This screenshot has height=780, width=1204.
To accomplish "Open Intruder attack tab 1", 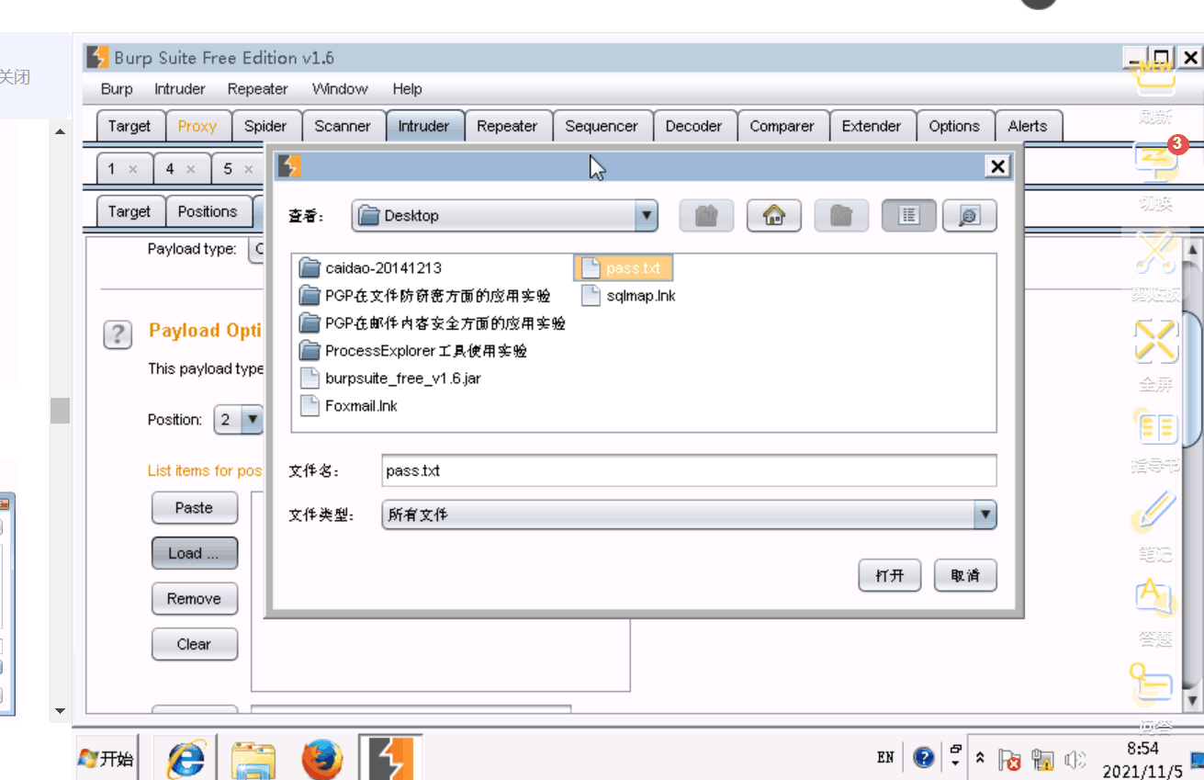I will [x=112, y=169].
